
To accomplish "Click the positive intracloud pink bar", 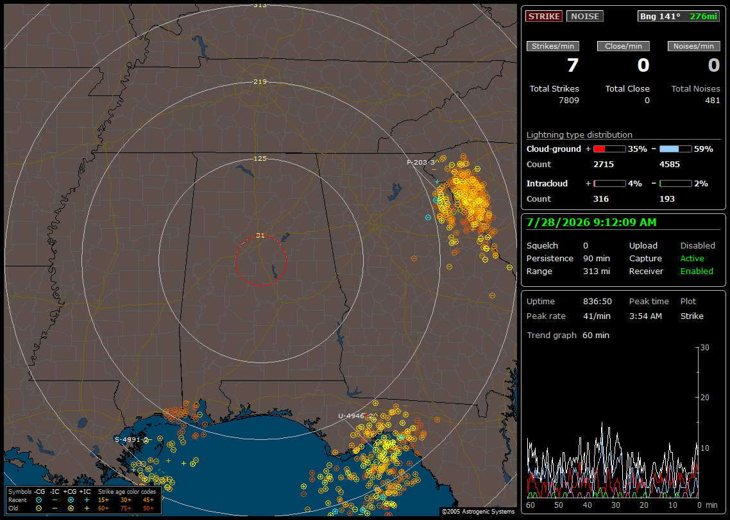I will click(609, 184).
